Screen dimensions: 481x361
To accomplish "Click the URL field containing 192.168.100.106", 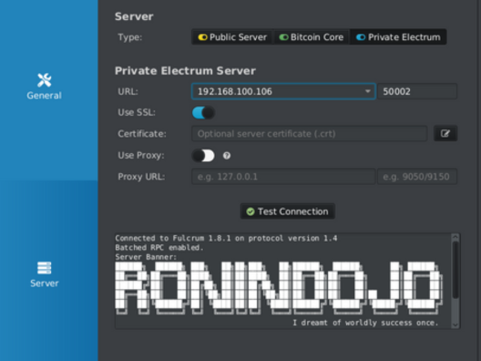I will (x=283, y=91).
